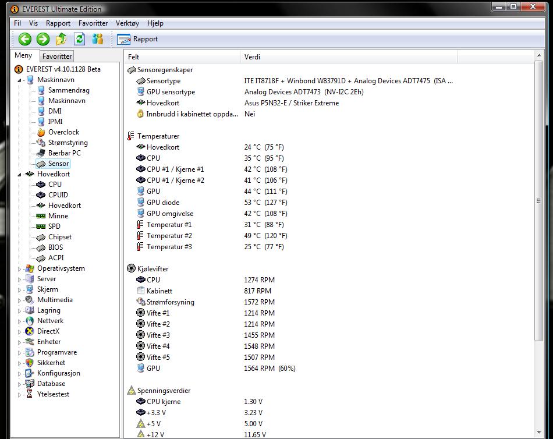553x439 pixels.
Task: Open the Rapport report button
Action: 137,39
